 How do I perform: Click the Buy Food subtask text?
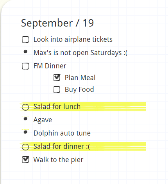(79, 89)
